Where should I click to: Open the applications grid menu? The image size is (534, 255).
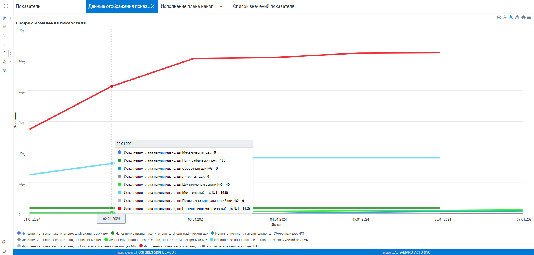pyautogui.click(x=6, y=6)
